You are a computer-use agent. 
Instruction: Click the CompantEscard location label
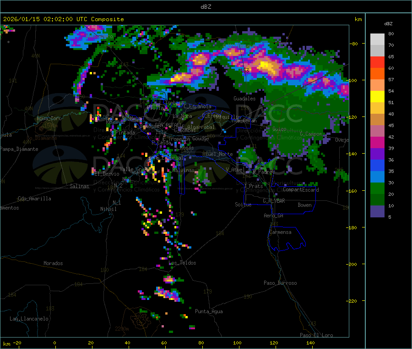[x=301, y=190]
